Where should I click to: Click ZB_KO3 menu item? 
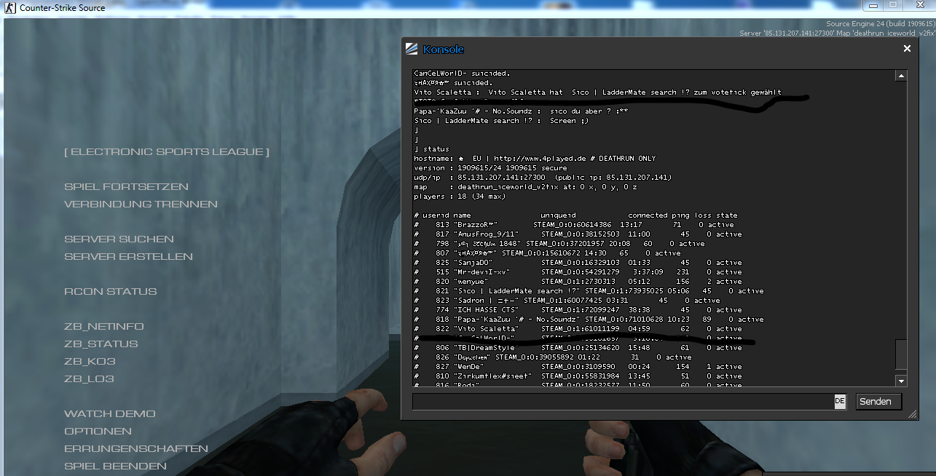[90, 362]
